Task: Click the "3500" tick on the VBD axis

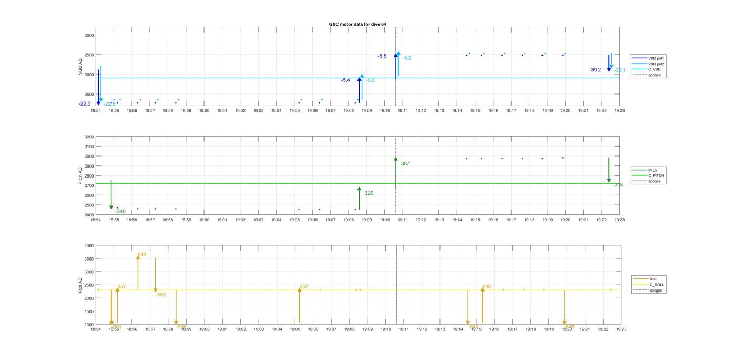Action: point(88,94)
